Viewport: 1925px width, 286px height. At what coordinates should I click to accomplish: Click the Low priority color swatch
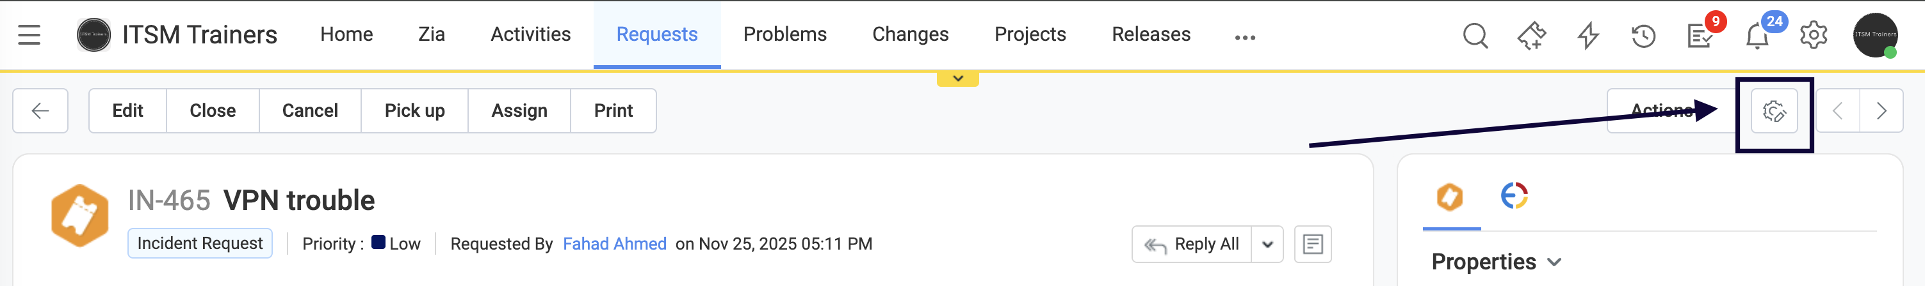pos(378,243)
